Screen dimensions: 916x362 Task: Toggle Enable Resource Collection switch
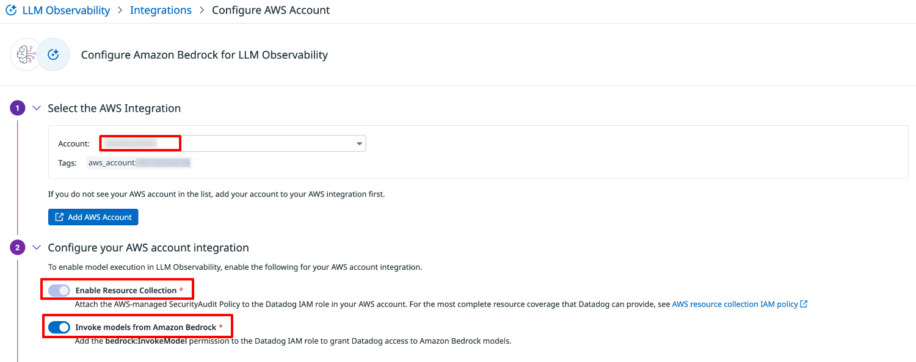pyautogui.click(x=59, y=291)
